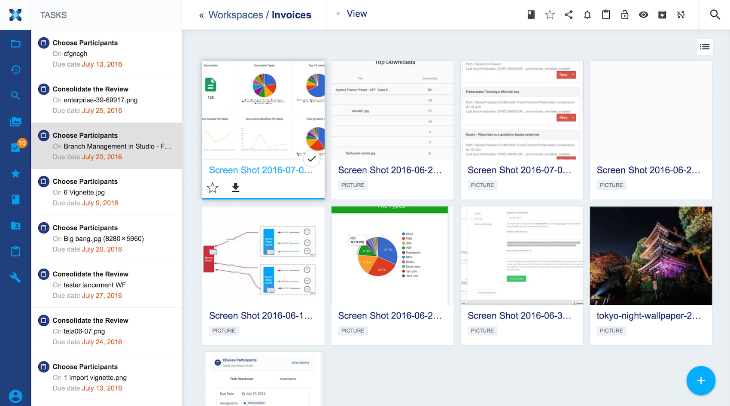Open the Personal Workspace folder icon in sidebar
This screenshot has width=730, height=406.
(15, 225)
